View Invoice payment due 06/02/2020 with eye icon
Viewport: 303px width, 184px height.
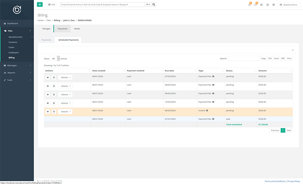[48, 111]
